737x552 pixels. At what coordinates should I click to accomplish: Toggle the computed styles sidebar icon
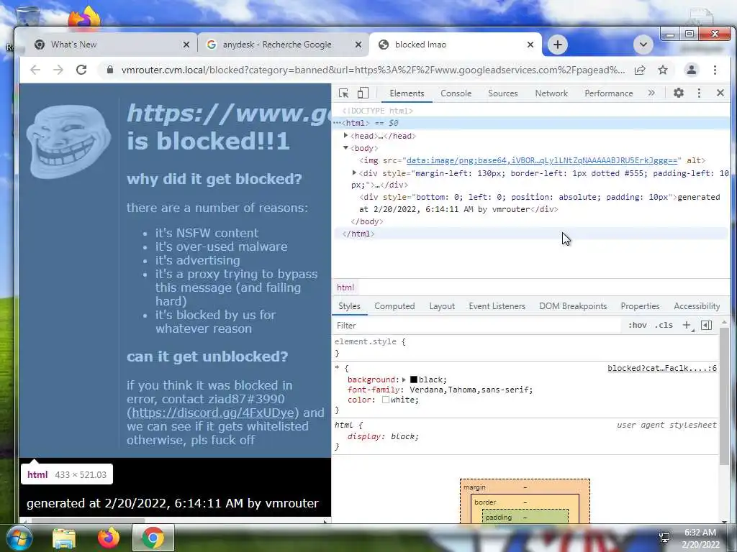706,326
